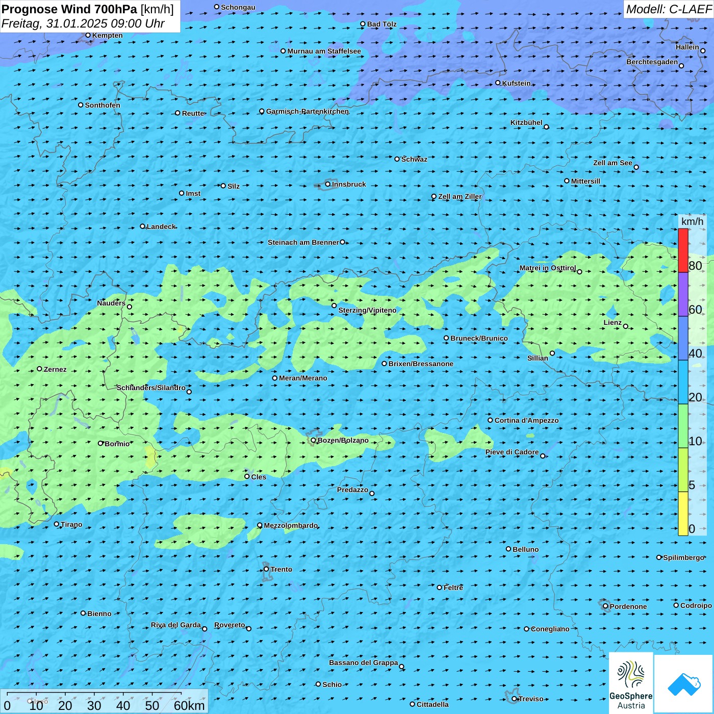The height and width of the screenshot is (714, 714).
Task: Click the Bruneck/Brunico location marker
Action: 446,338
